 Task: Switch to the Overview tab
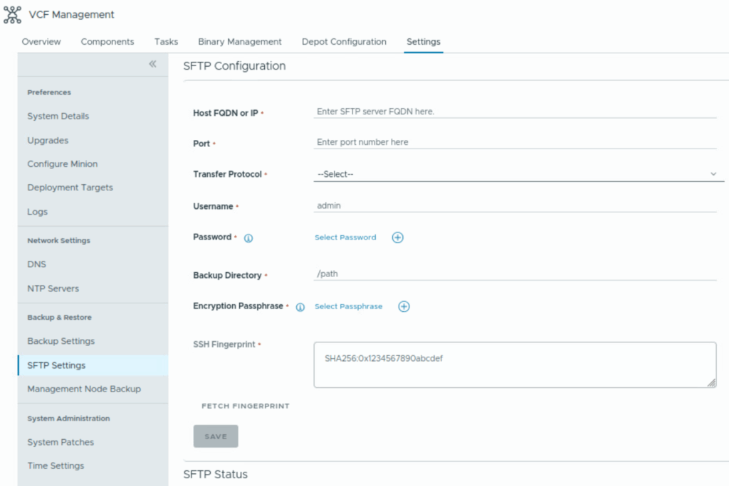41,42
